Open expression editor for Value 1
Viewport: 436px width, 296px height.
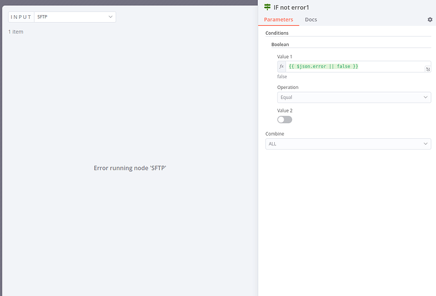(428, 69)
